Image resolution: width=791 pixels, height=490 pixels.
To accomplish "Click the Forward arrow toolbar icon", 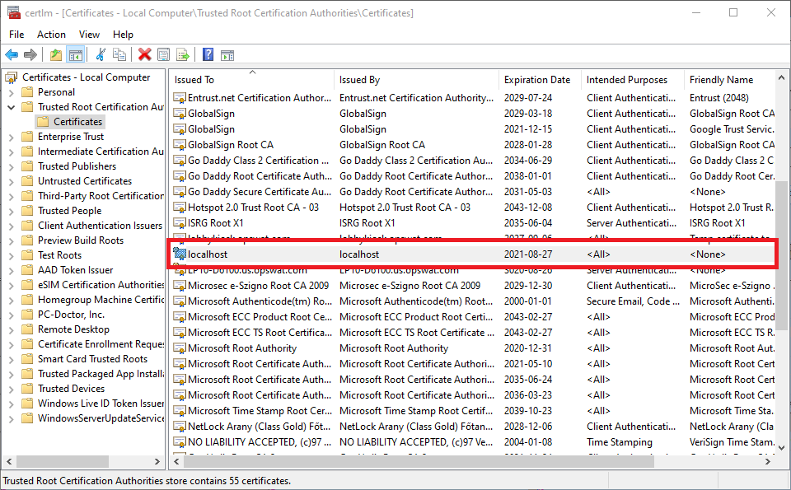I will click(x=30, y=54).
